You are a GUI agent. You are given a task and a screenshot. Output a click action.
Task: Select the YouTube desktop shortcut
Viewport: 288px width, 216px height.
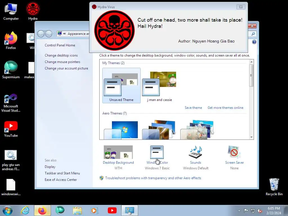pyautogui.click(x=11, y=129)
